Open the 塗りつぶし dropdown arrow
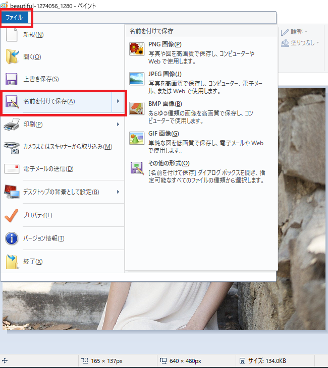 [317, 43]
